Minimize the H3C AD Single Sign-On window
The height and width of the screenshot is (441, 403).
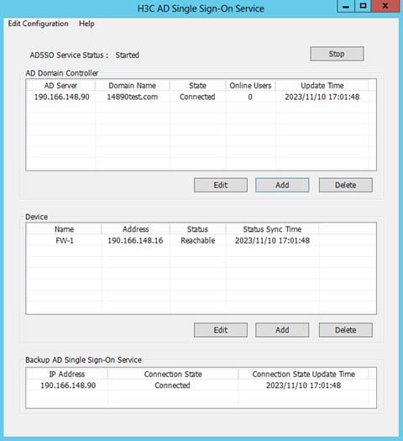pyautogui.click(x=346, y=6)
